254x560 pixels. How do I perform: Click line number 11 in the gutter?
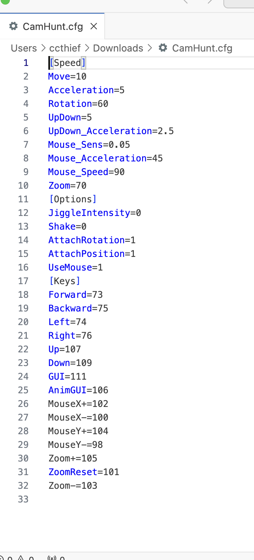tap(23, 199)
